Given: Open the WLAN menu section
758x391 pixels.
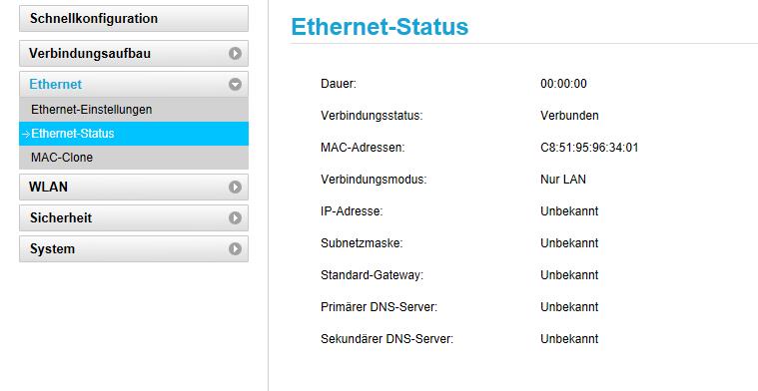Looking at the screenshot, I should click(134, 187).
